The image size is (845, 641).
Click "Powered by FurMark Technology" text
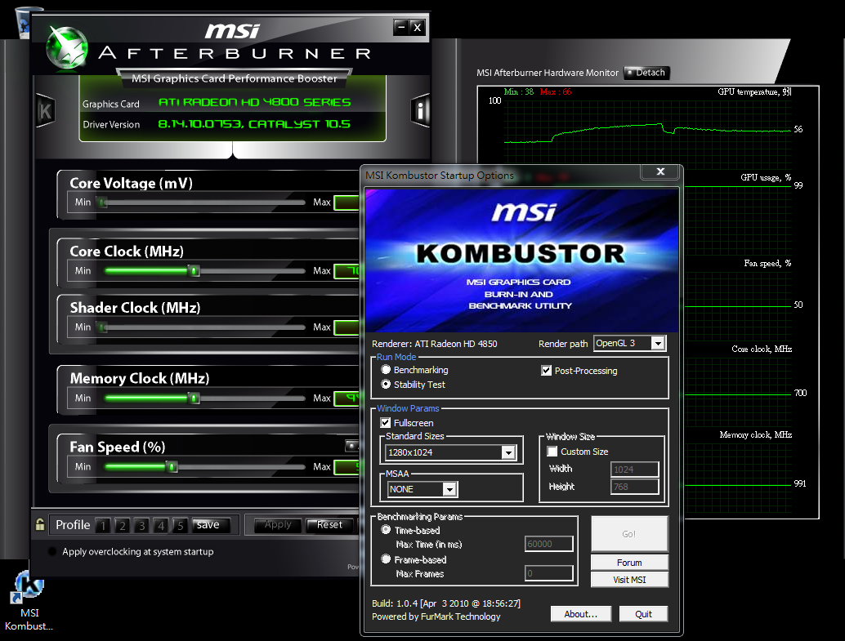click(436, 617)
